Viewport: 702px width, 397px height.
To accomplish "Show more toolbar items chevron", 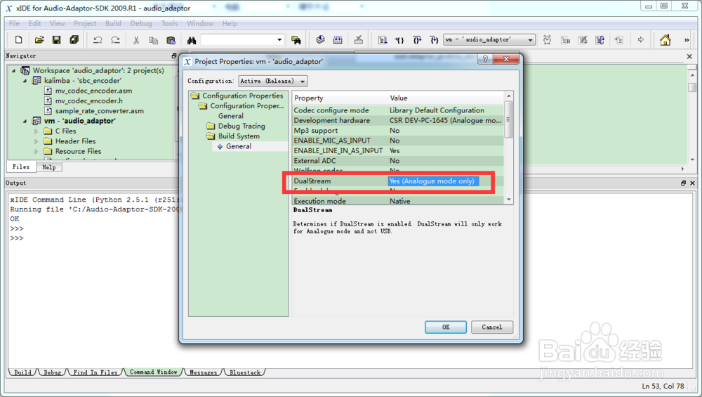I will [x=687, y=40].
